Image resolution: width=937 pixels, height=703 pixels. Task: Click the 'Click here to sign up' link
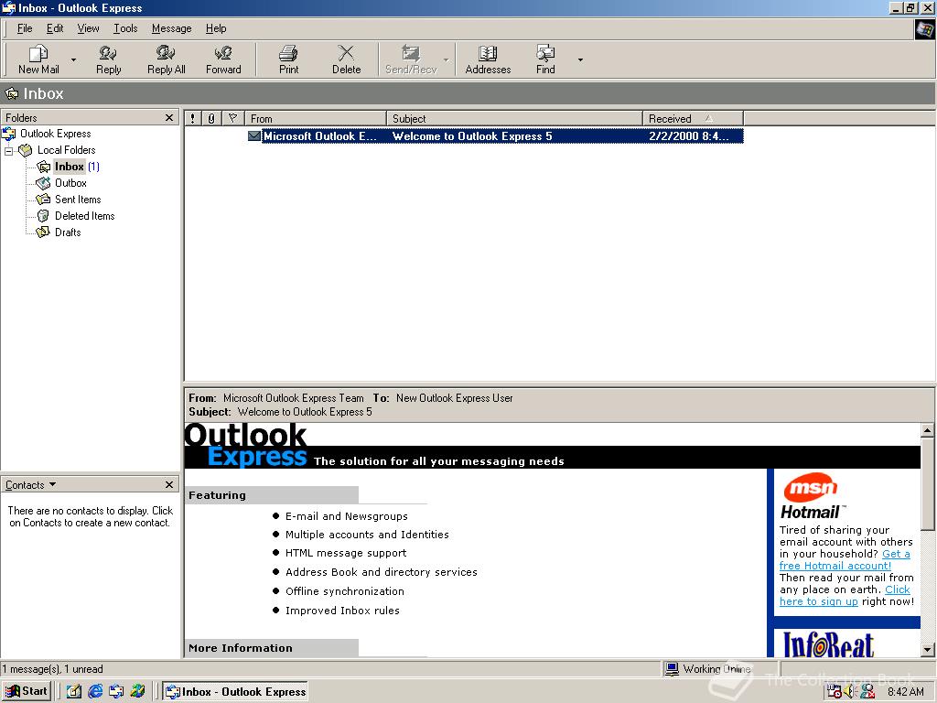pyautogui.click(x=845, y=596)
